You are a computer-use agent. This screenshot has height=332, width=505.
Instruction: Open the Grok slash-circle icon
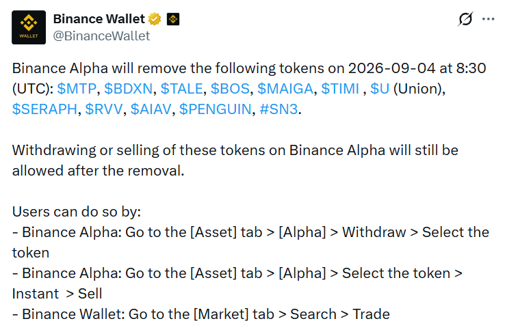pos(465,19)
